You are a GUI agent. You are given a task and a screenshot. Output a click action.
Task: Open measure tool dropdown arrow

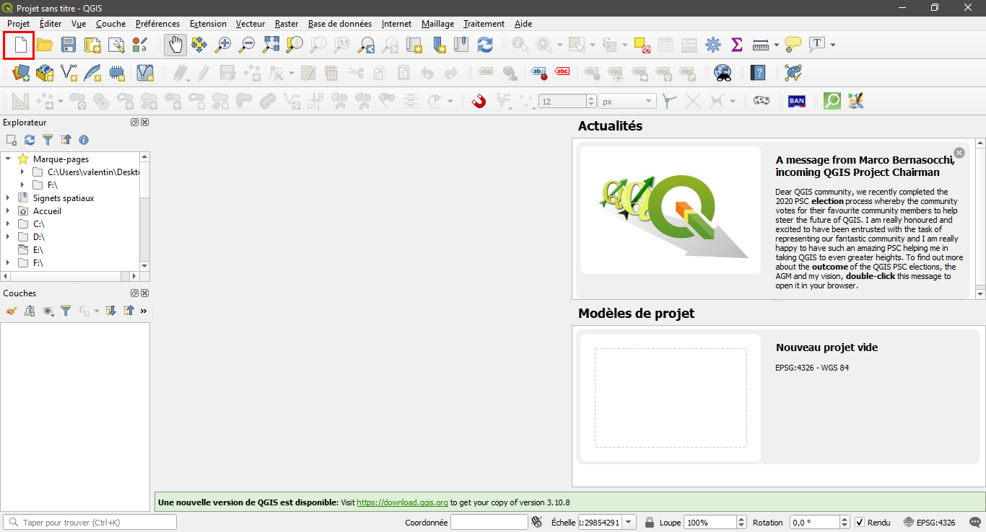(777, 45)
